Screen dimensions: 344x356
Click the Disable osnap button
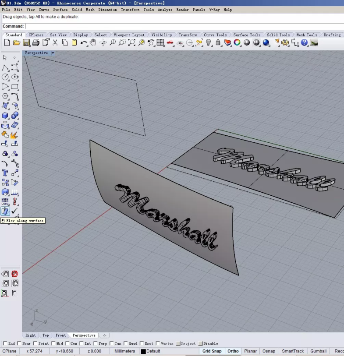tap(201, 344)
